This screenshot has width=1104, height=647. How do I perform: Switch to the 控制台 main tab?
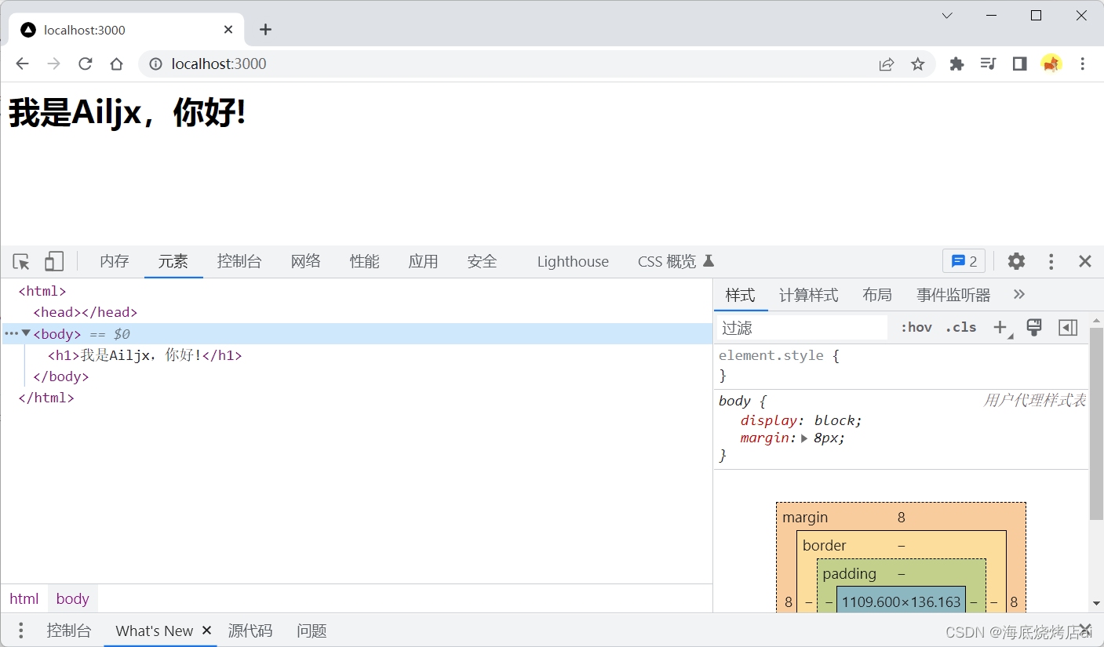(239, 262)
